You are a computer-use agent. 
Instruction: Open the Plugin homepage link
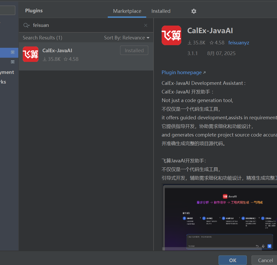184,73
